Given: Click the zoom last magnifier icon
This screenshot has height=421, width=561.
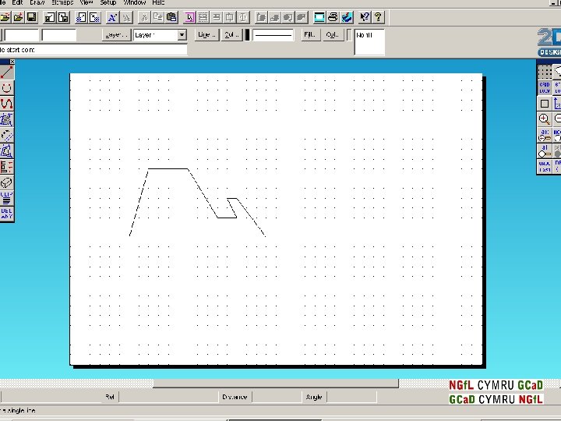Looking at the screenshot, I should (545, 135).
